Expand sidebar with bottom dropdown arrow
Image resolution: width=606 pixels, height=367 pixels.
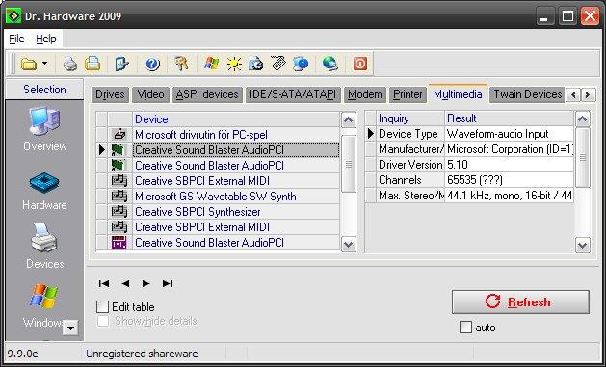tap(70, 328)
